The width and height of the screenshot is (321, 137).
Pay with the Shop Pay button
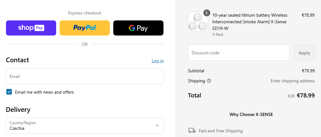pyautogui.click(x=31, y=28)
